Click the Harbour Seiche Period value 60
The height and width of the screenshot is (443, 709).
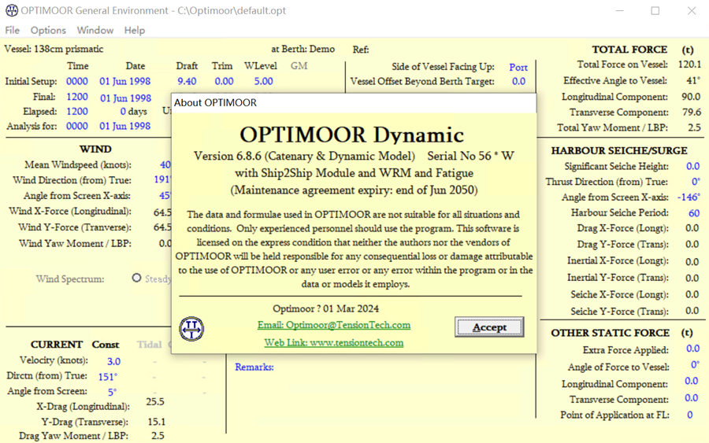pyautogui.click(x=694, y=212)
